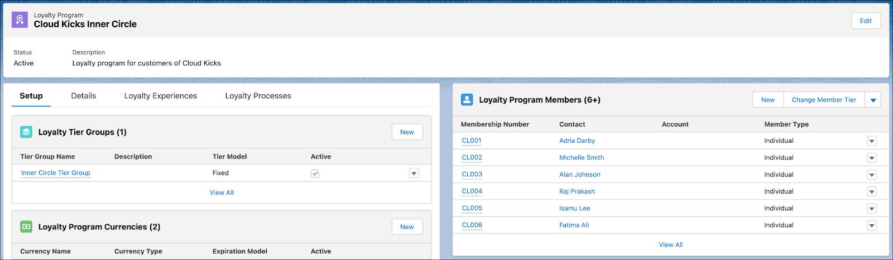Switch to the Setup tab
This screenshot has height=260, width=893.
coord(31,96)
